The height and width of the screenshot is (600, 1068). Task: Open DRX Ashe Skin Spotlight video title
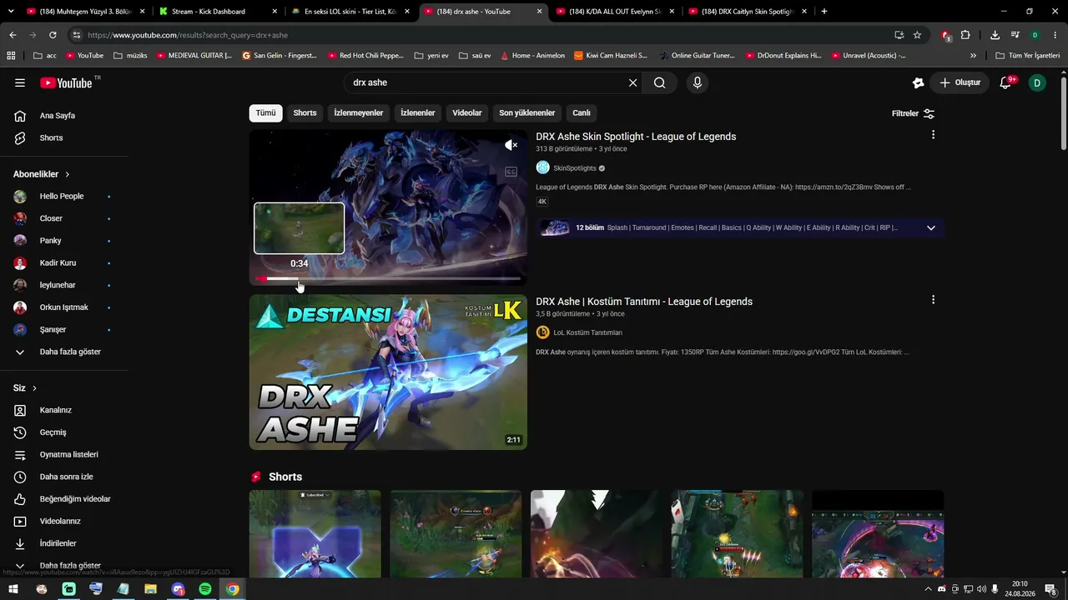tap(636, 137)
